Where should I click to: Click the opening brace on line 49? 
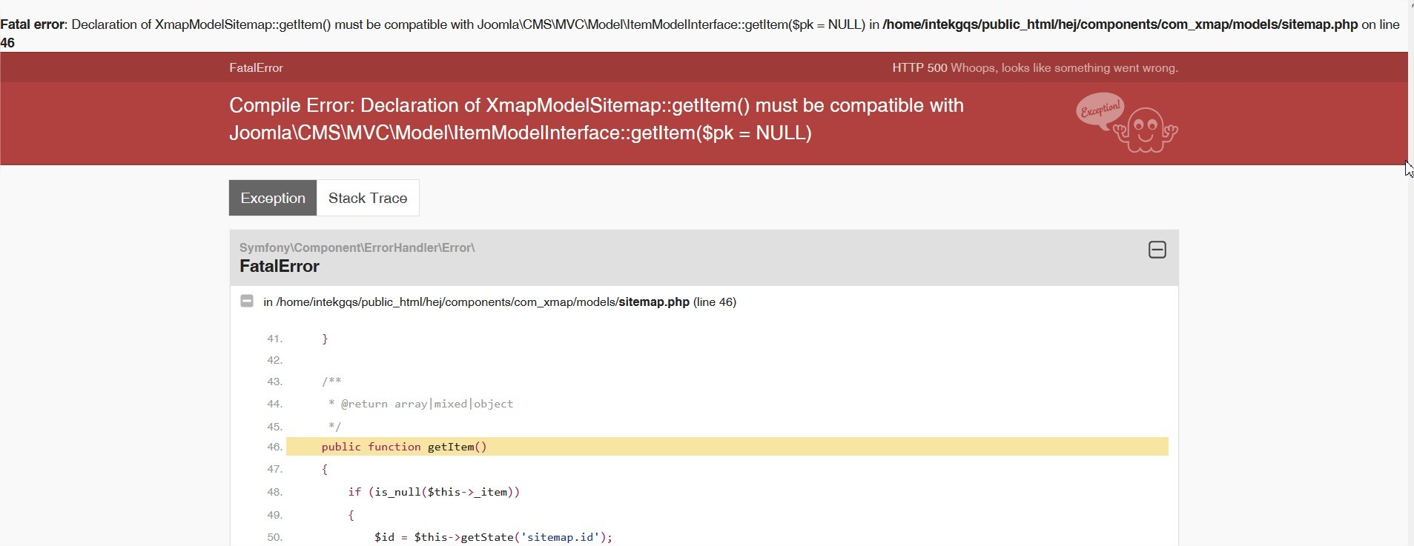click(x=351, y=515)
